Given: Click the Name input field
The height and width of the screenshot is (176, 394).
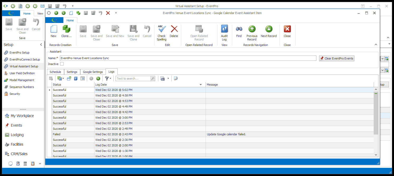Looking at the screenshot, I should [x=188, y=58].
